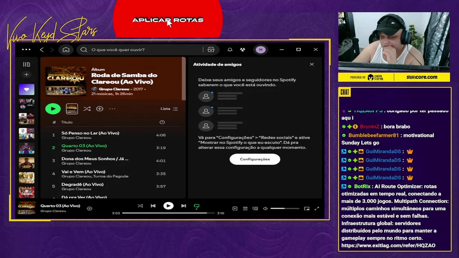Click the 'savicore.com' banner text
459x258 pixels.
(422, 77)
